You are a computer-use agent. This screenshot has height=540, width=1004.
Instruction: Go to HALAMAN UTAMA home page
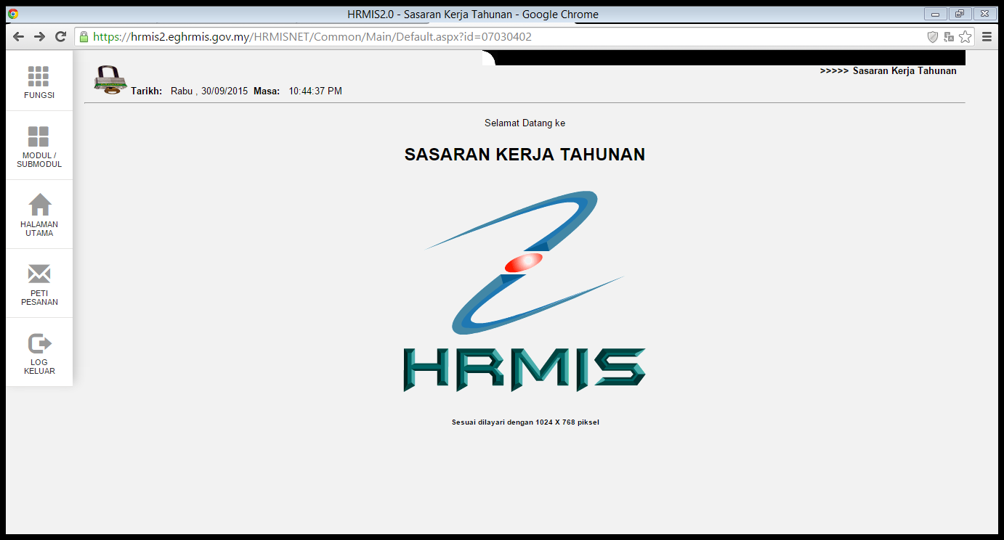39,215
